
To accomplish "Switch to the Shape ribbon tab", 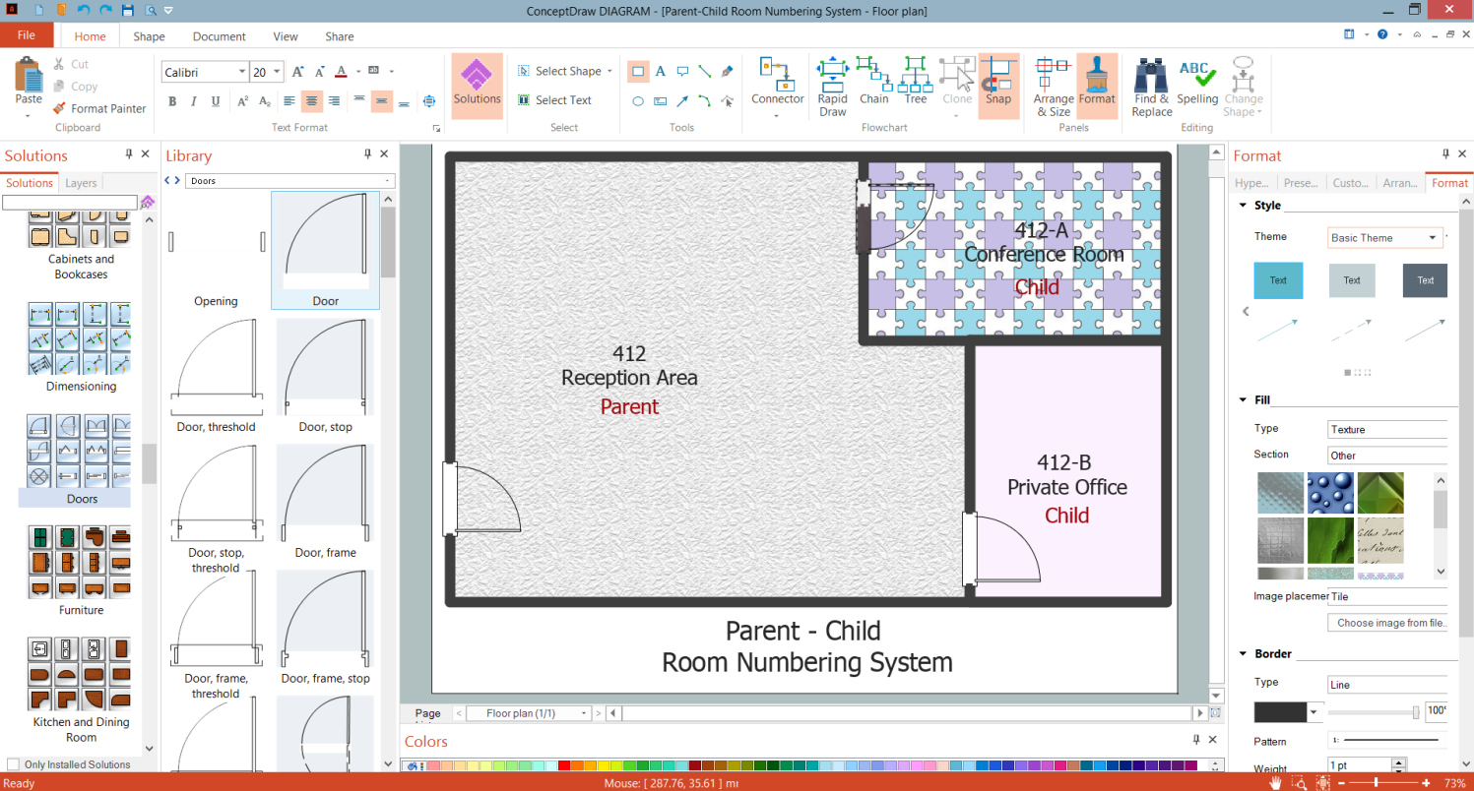I will pos(149,36).
